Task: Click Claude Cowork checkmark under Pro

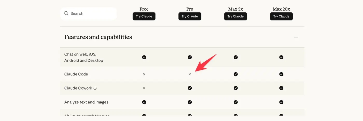Action: coord(190,88)
